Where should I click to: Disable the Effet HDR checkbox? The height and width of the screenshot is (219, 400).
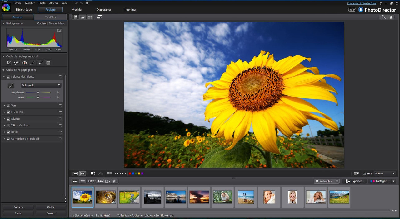[x=9, y=112]
